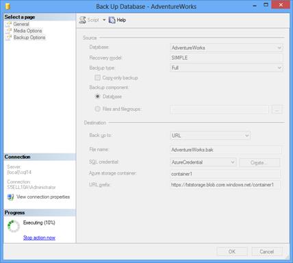Maximize the Back Up Database window
Viewport: 293px width, 263px height.
click(x=266, y=5)
